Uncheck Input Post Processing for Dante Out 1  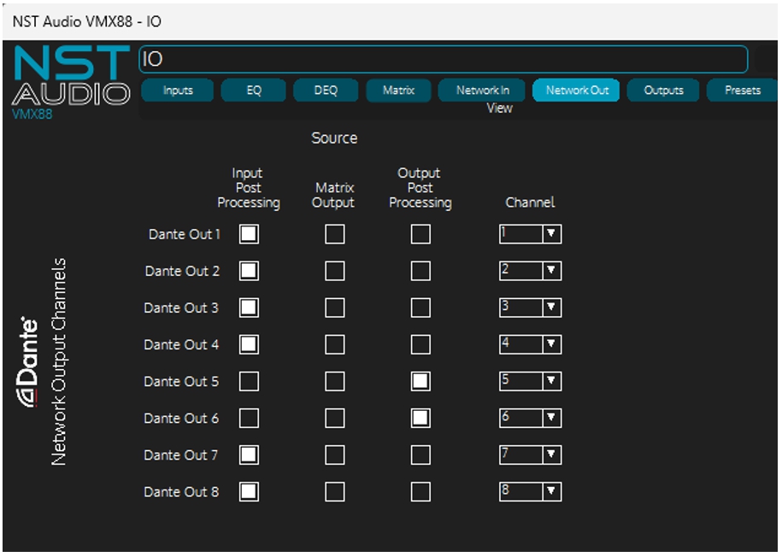coord(249,234)
